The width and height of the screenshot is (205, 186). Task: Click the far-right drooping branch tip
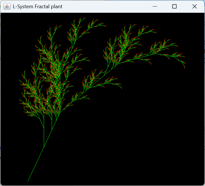[185, 67]
